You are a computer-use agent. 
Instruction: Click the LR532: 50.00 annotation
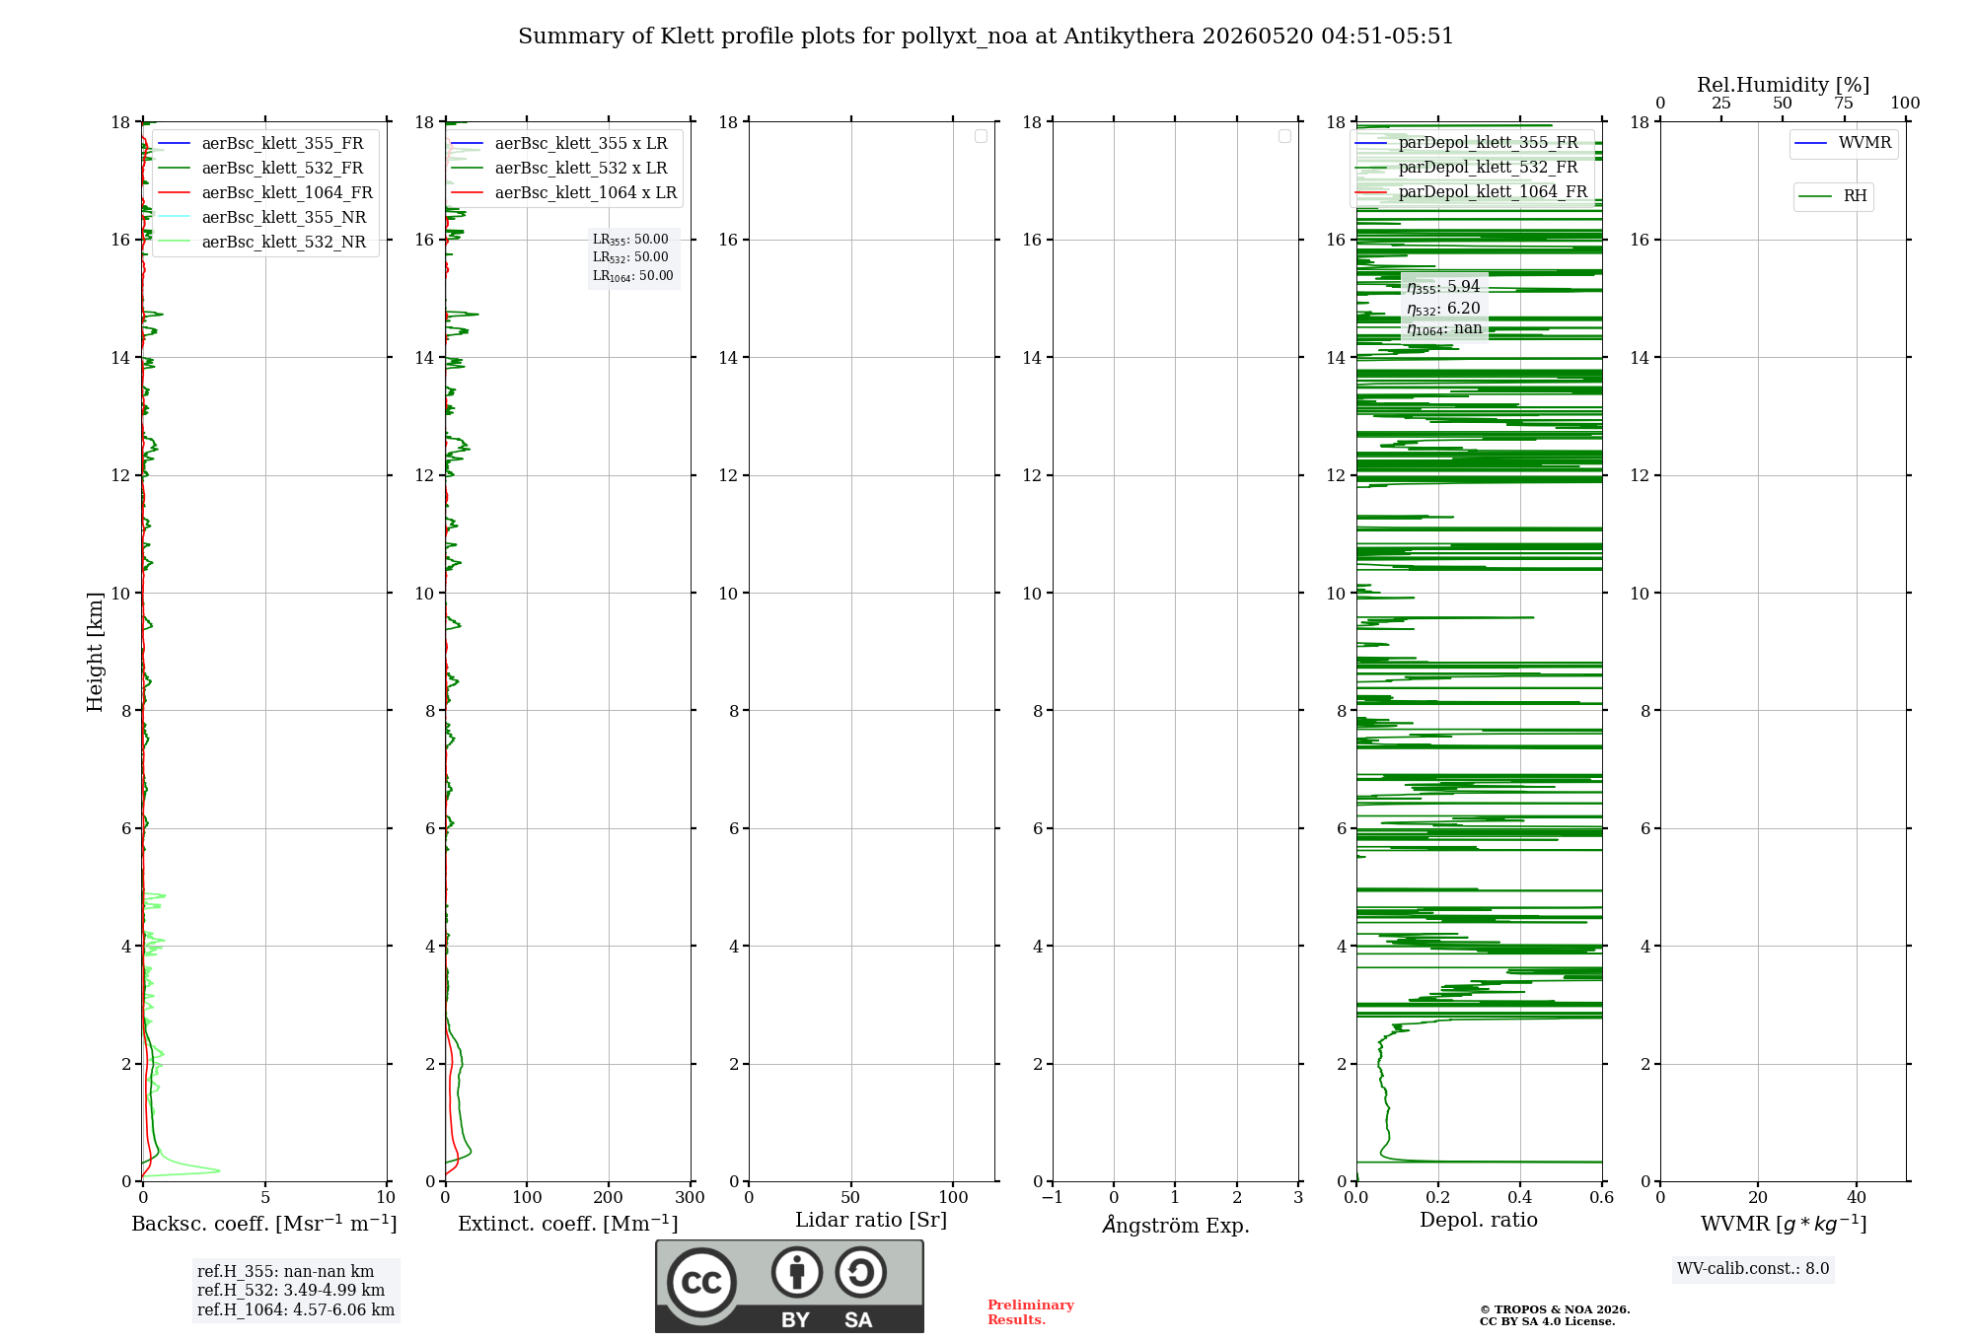(630, 257)
